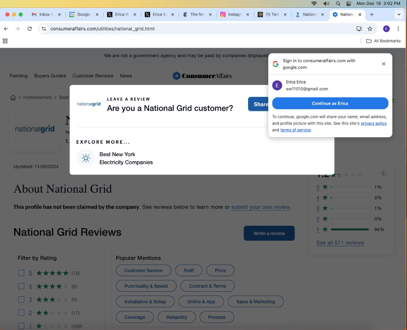The image size is (407, 330).
Task: Check the 4 star filter checkbox
Action: 21,286
